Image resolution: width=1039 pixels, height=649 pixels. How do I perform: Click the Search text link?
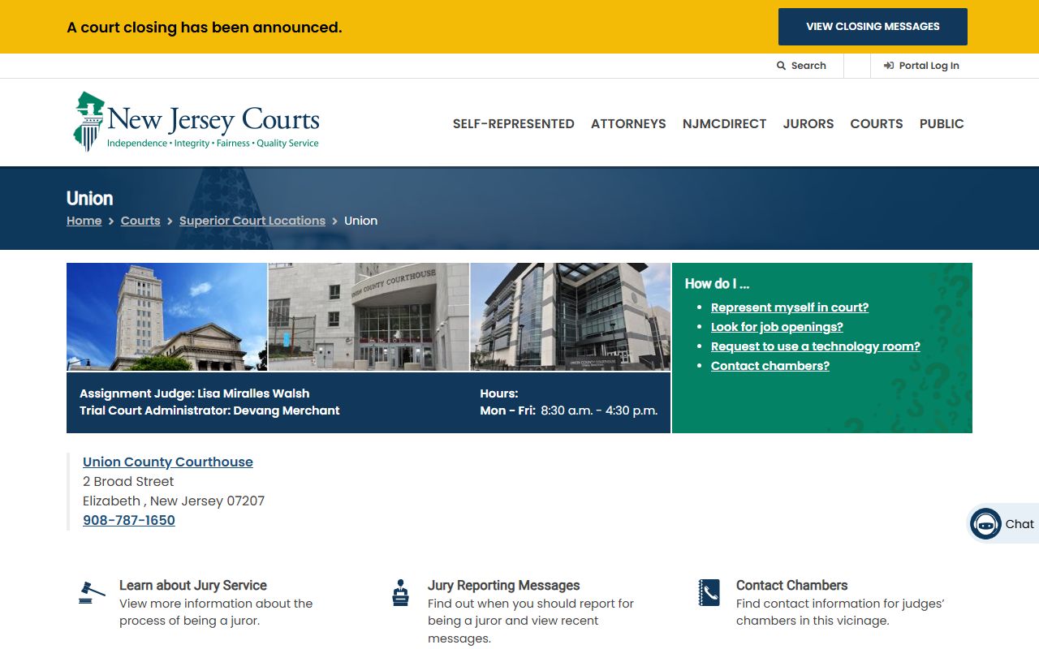(x=808, y=66)
